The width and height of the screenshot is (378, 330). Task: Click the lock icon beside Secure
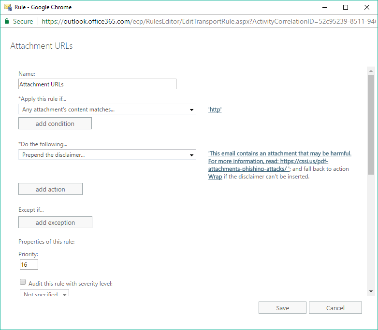pyautogui.click(x=7, y=21)
